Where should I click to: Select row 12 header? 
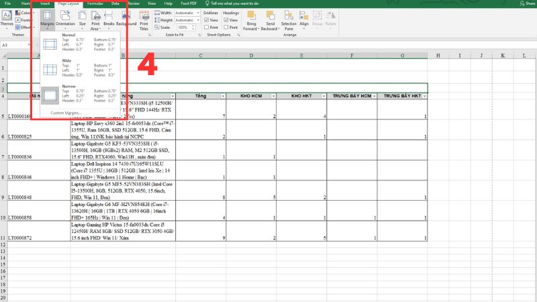pos(3,244)
